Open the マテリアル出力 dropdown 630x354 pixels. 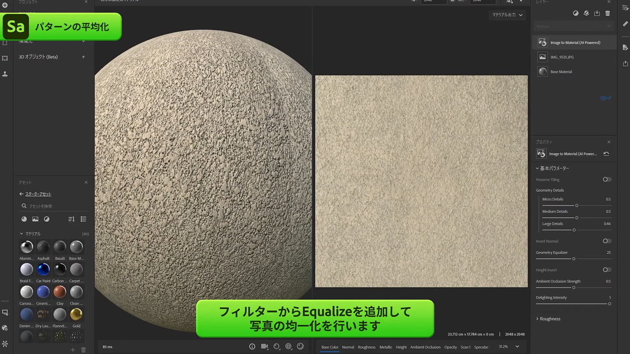pos(507,15)
